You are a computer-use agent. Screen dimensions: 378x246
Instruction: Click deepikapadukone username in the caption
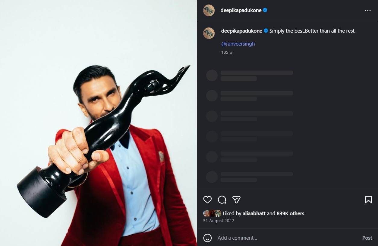pos(241,31)
